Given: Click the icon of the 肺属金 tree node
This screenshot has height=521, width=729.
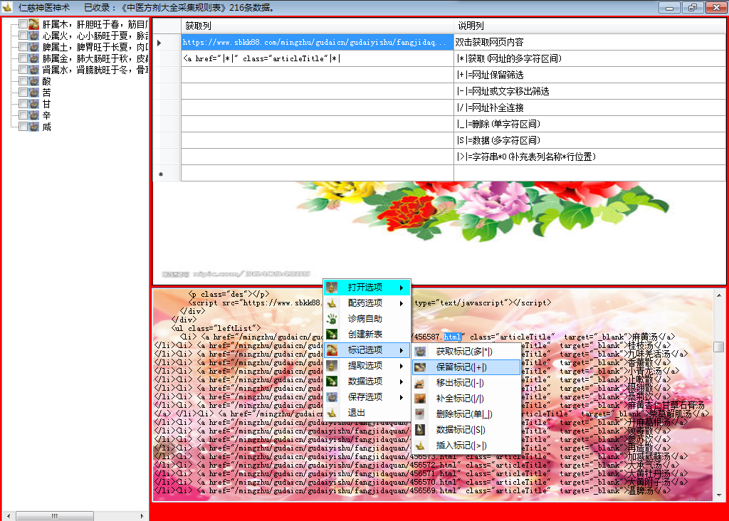Looking at the screenshot, I should pos(34,58).
